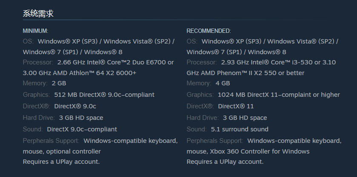This screenshot has height=177, width=357.
Task: Click the recommended DirectX 11 value
Action: [x=236, y=106]
